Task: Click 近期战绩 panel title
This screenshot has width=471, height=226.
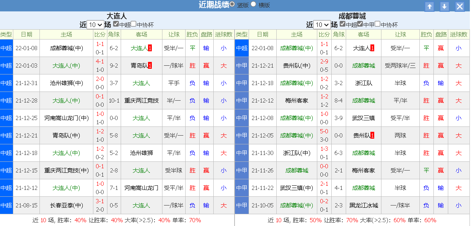Action: [214, 5]
